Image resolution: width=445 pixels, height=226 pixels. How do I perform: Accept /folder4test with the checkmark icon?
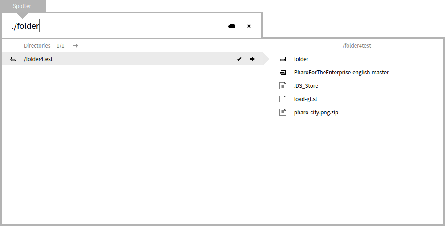(239, 59)
